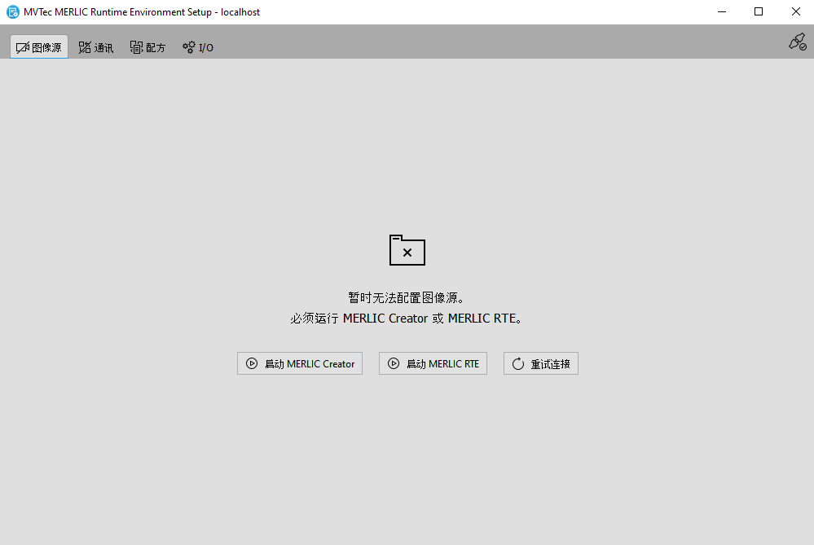The image size is (814, 545).
Task: Click the disconnected status icon at top right
Action: pyautogui.click(x=797, y=42)
